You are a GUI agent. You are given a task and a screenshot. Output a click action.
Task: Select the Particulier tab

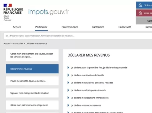41,27
